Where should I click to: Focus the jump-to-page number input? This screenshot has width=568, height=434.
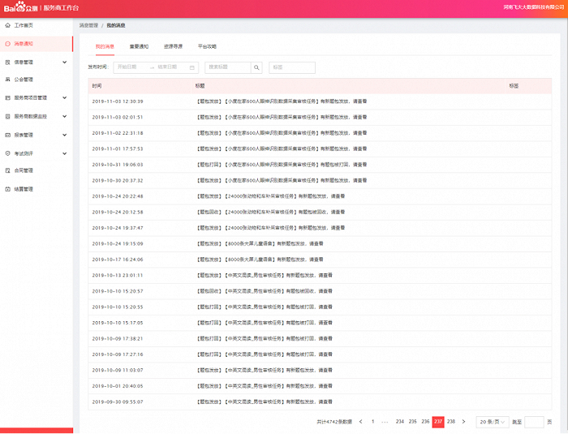point(534,422)
